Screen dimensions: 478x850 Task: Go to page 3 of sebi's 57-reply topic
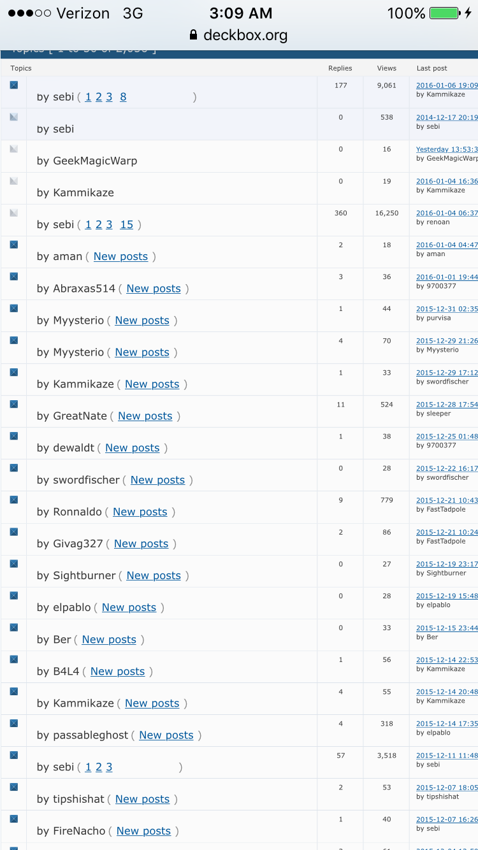109,767
